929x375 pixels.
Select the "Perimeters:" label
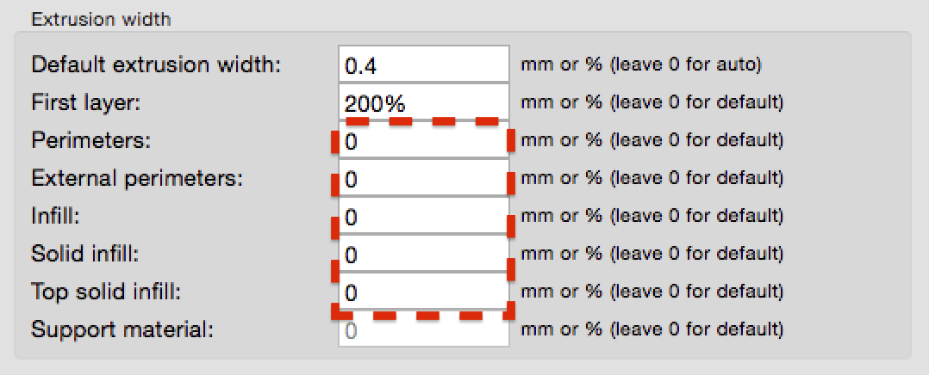90,140
